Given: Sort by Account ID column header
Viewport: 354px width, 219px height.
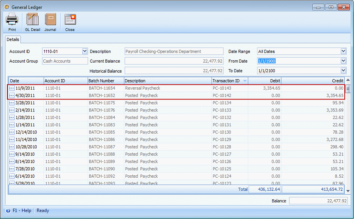Looking at the screenshot, I should click(65, 81).
